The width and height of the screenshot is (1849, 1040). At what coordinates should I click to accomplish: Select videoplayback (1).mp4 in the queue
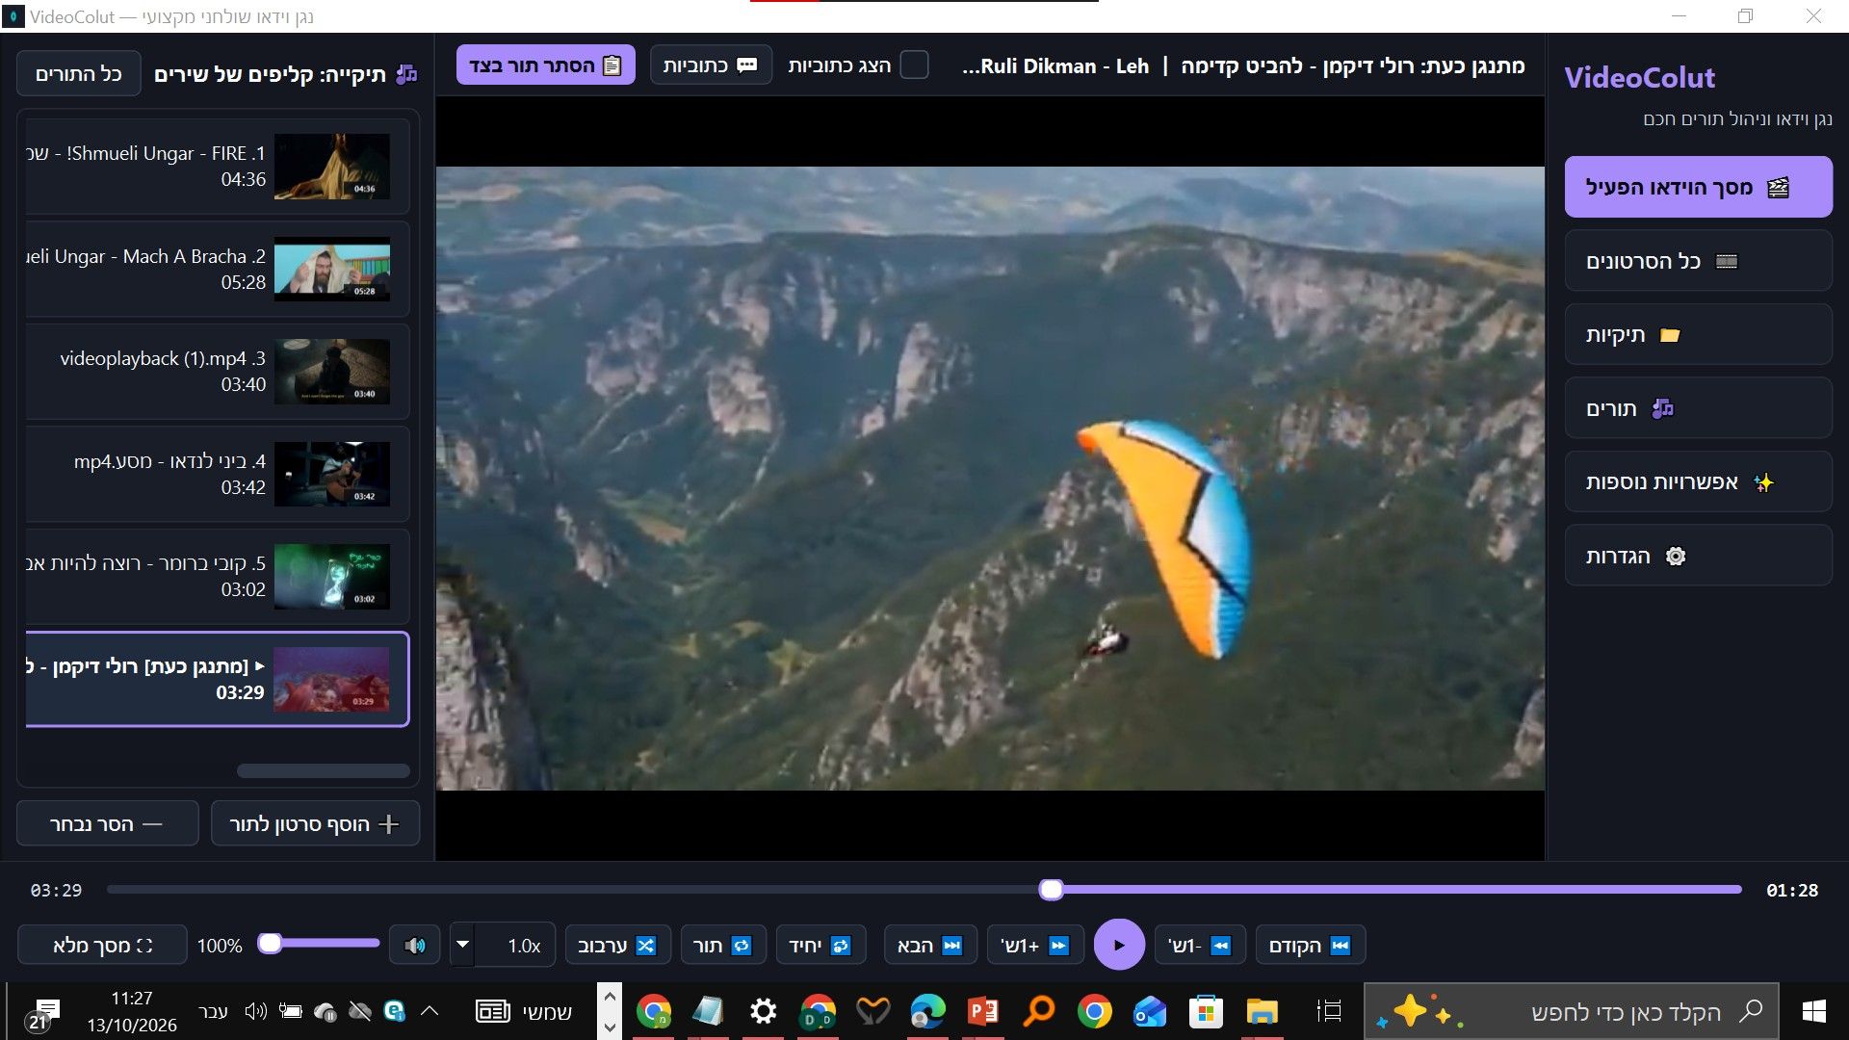click(x=217, y=372)
